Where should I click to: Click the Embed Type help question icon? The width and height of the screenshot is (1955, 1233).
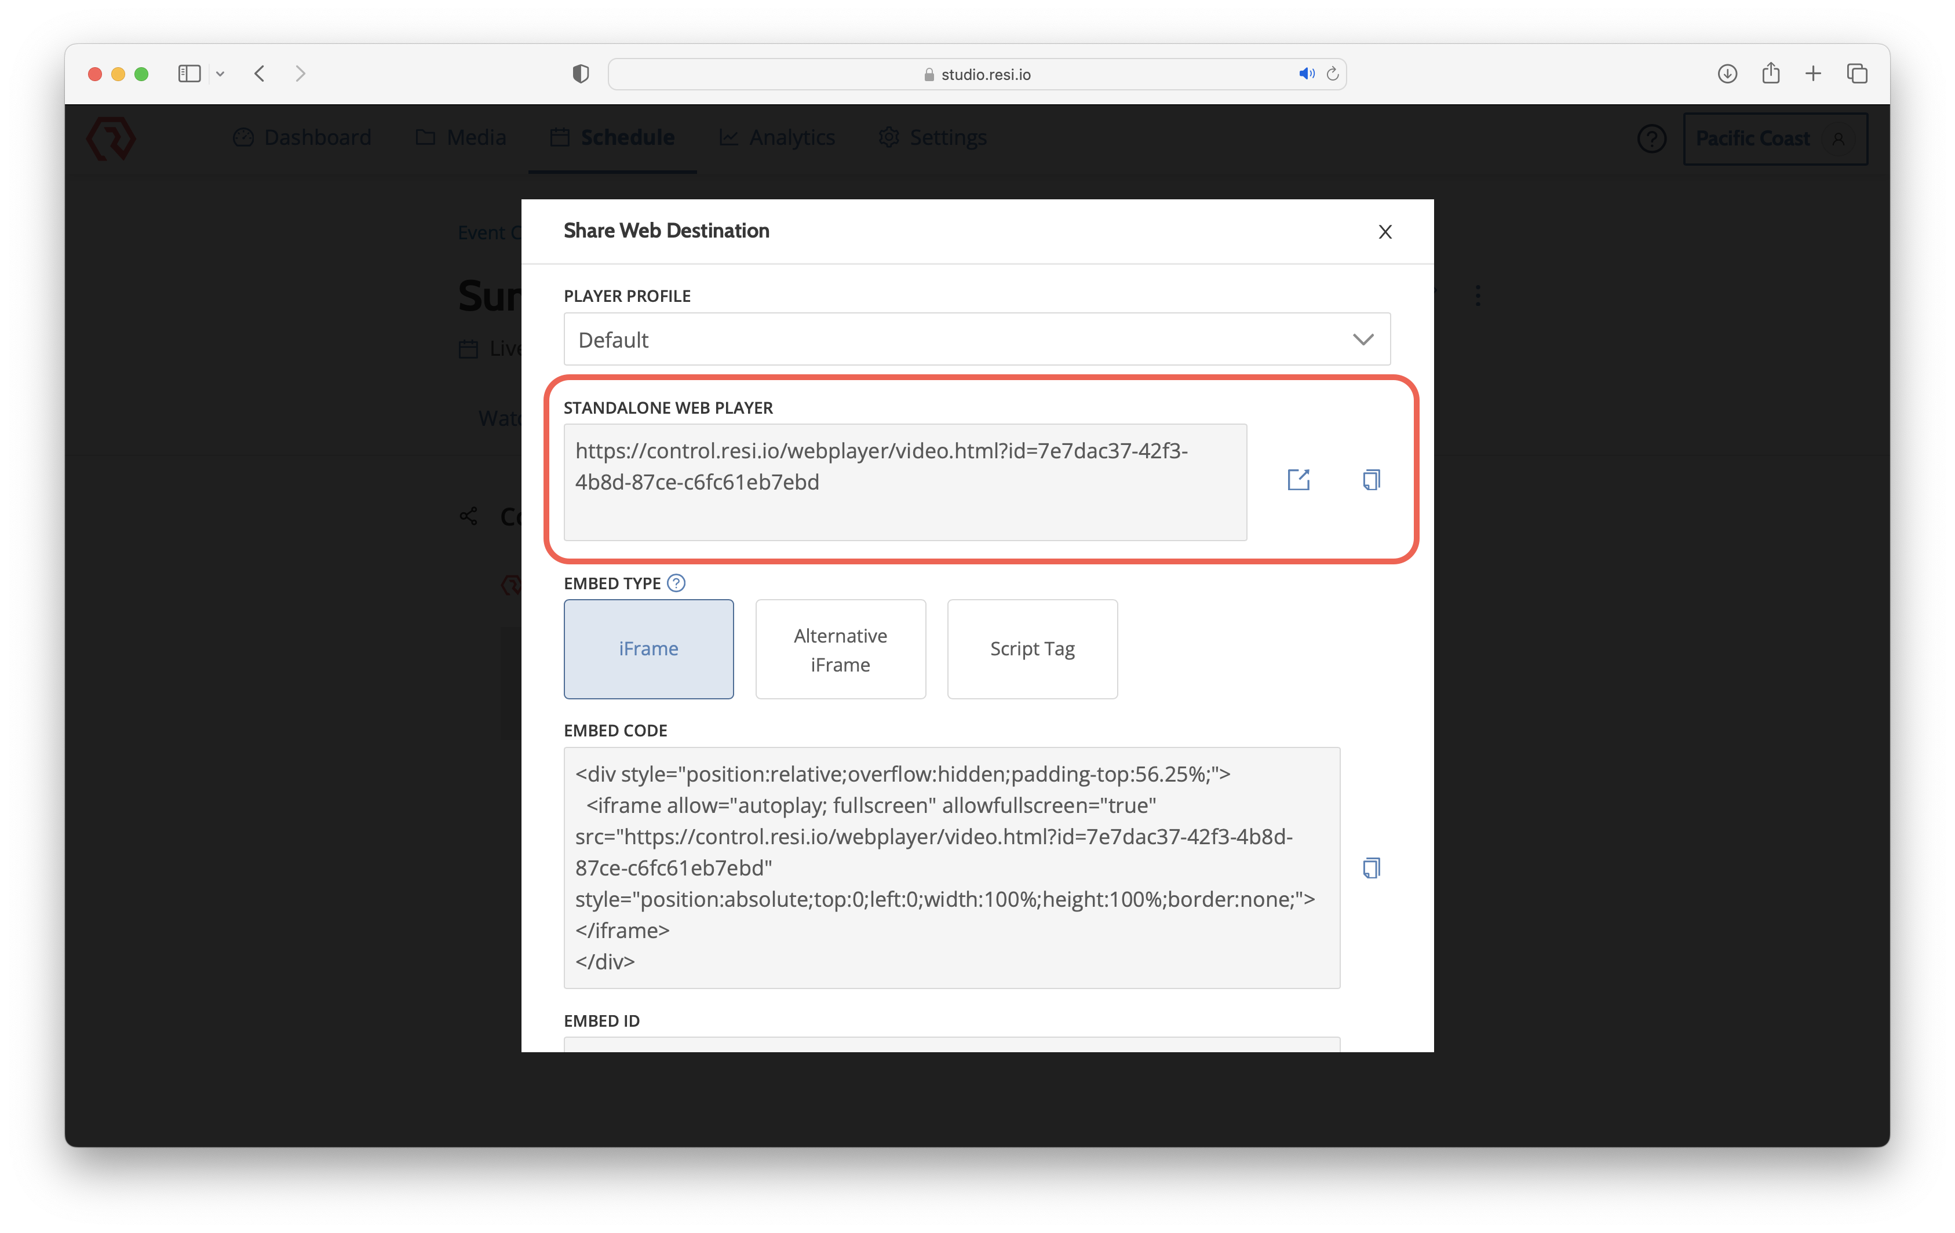(x=676, y=583)
